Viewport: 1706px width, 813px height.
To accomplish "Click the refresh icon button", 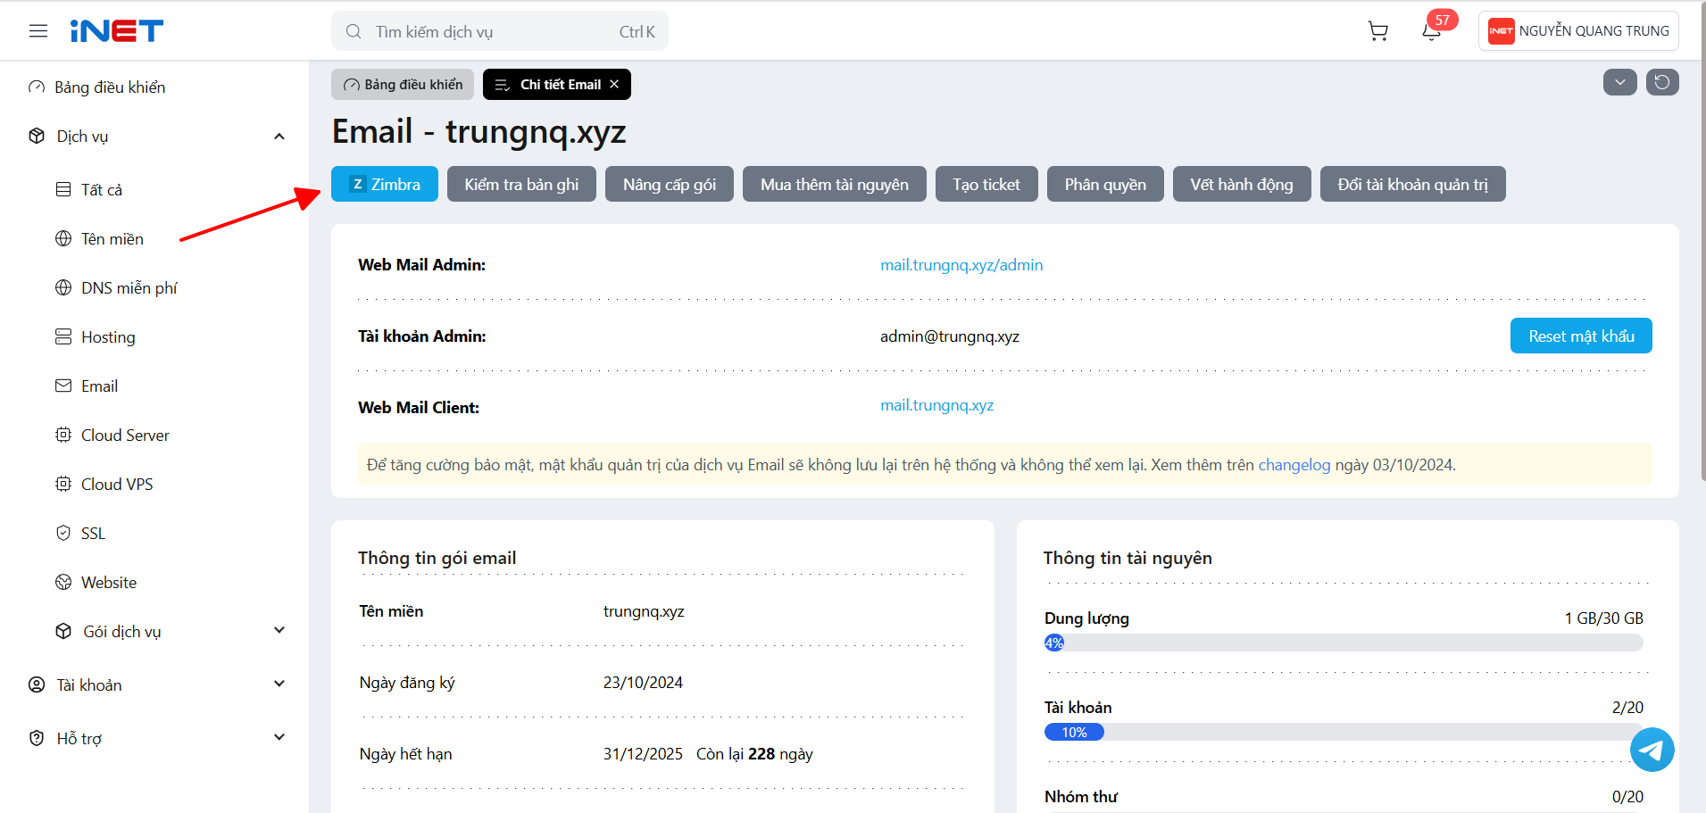I will (x=1662, y=82).
